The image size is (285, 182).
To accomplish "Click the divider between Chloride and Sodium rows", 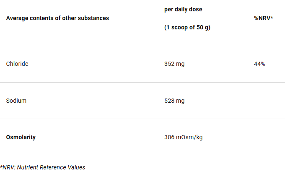I will (142, 82).
